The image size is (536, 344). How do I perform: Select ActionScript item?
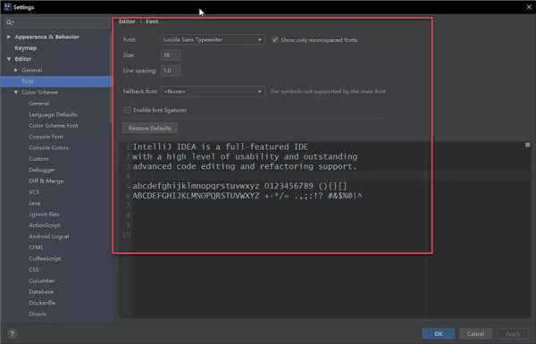tap(45, 225)
